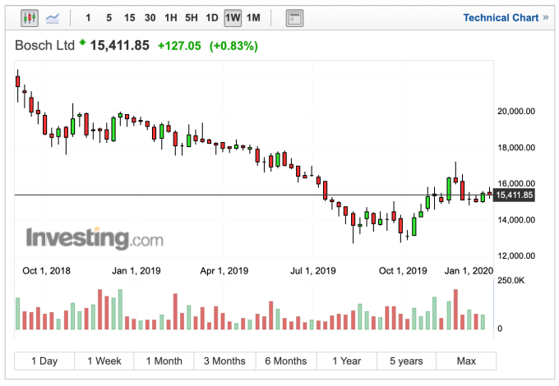Click the Oct 1, 2018 date label
This screenshot has width=559, height=386.
click(x=46, y=271)
